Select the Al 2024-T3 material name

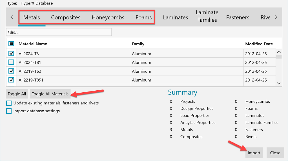point(29,54)
